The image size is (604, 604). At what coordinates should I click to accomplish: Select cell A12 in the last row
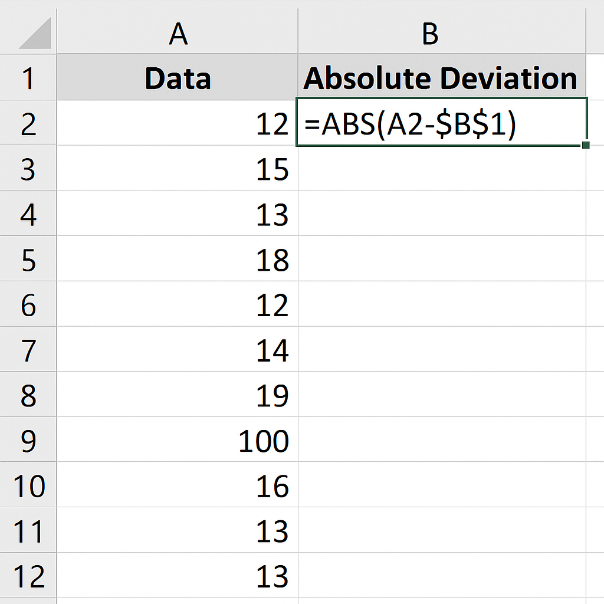(x=178, y=576)
